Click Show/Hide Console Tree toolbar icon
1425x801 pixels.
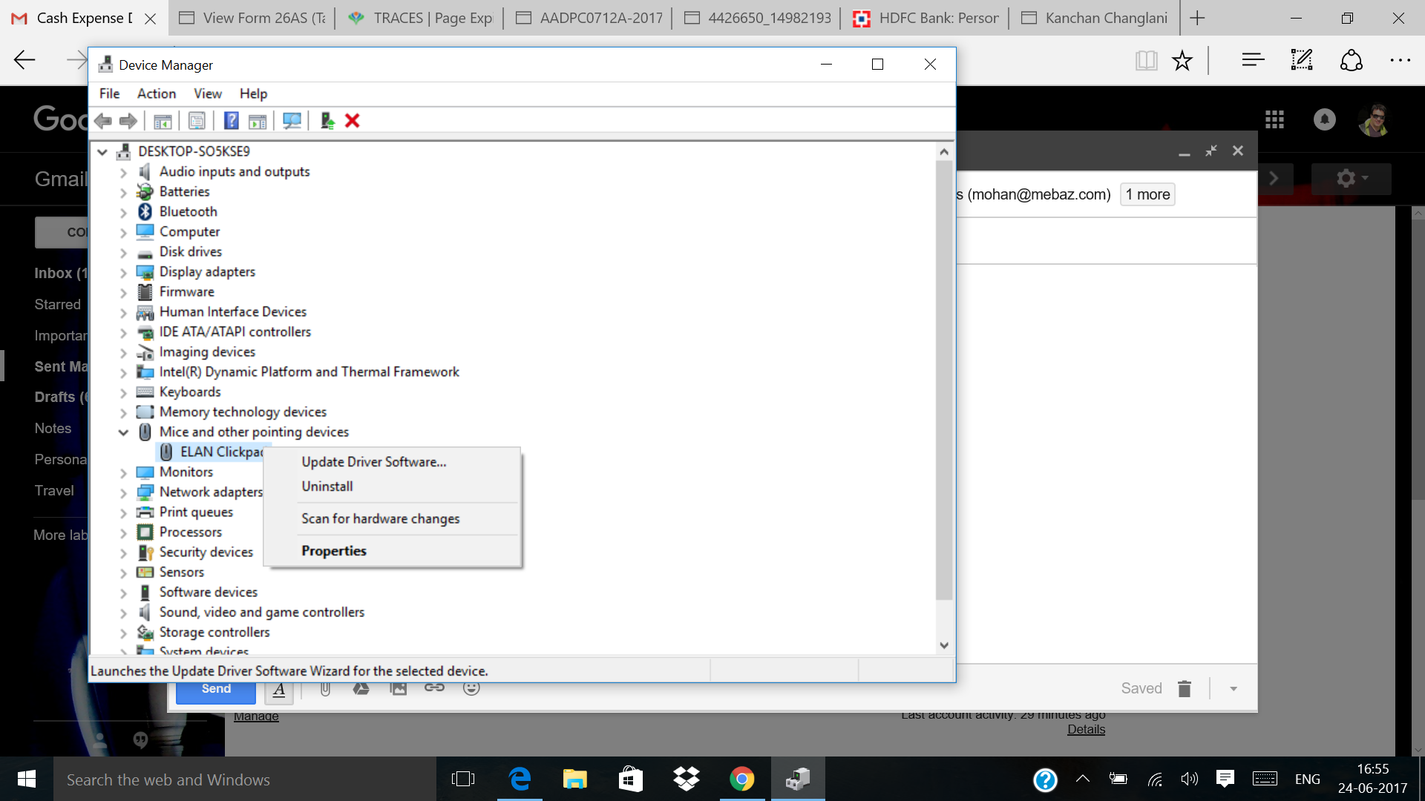[x=163, y=121]
